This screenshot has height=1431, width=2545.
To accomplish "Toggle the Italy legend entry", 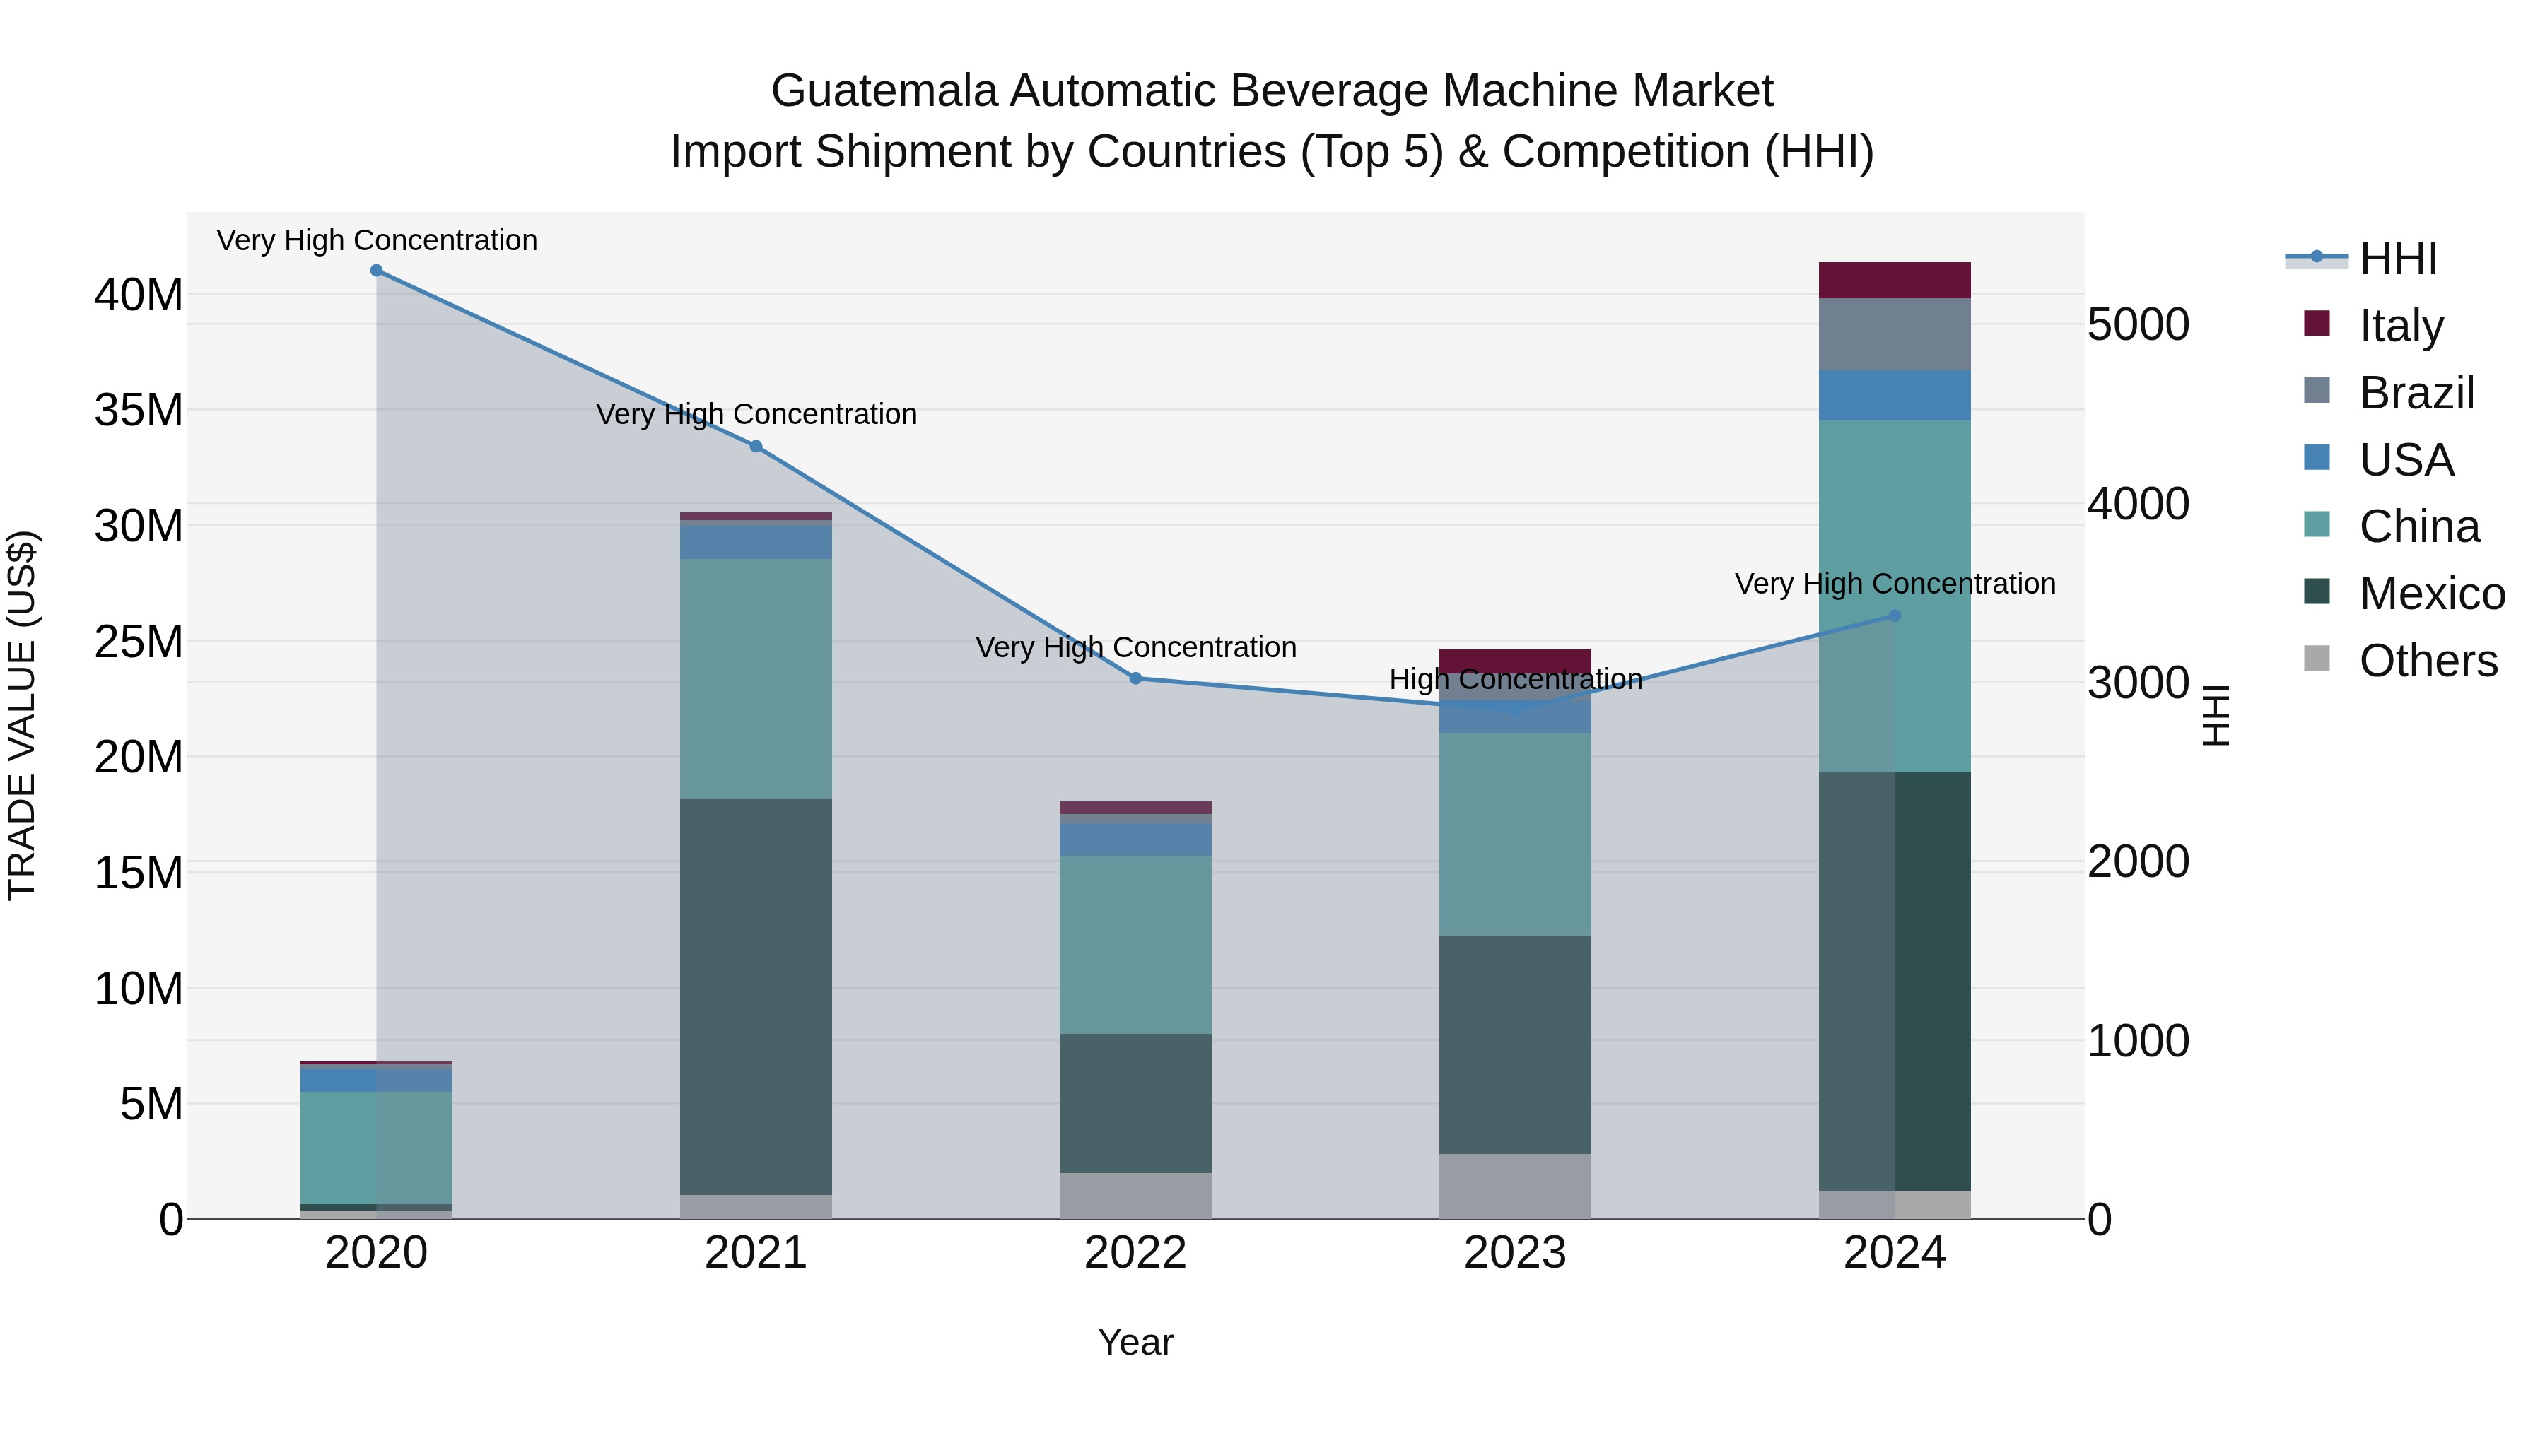I will 2373,325.
